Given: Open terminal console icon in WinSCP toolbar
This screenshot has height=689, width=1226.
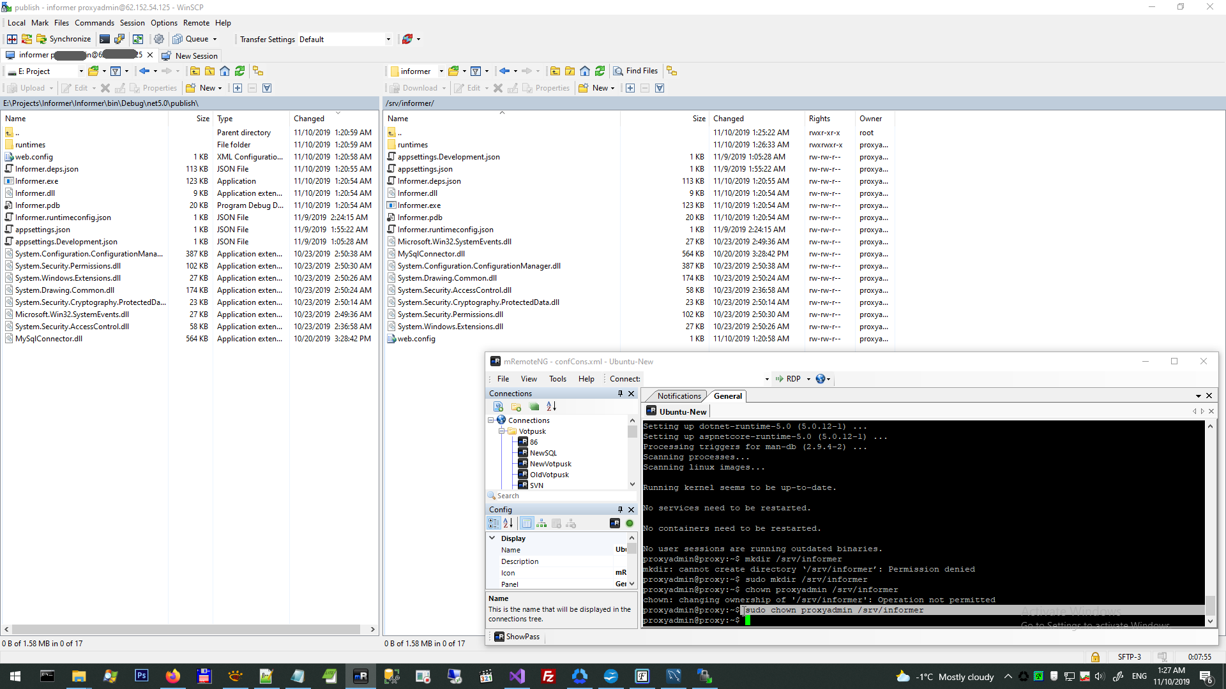Looking at the screenshot, I should [105, 39].
